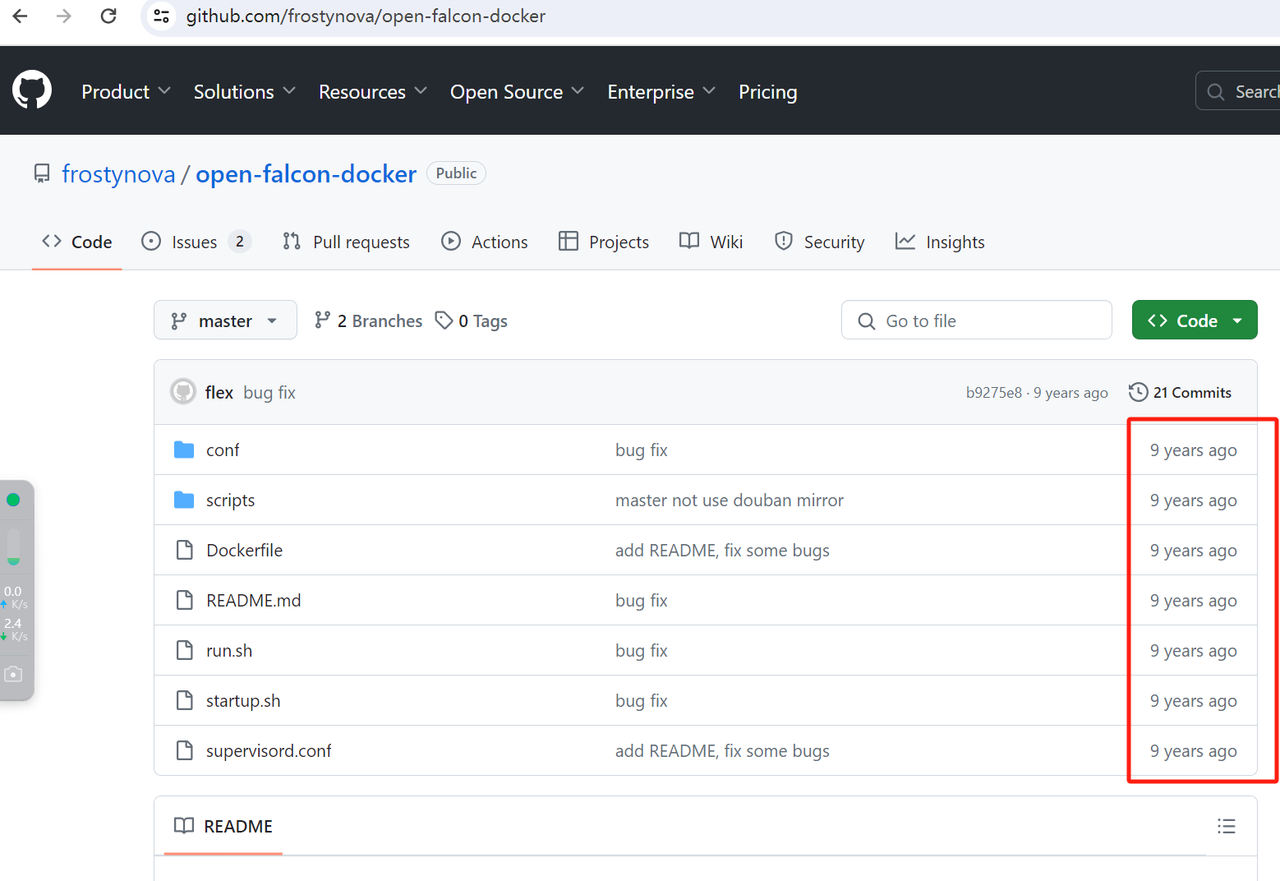Click the conf folder icon

(184, 450)
